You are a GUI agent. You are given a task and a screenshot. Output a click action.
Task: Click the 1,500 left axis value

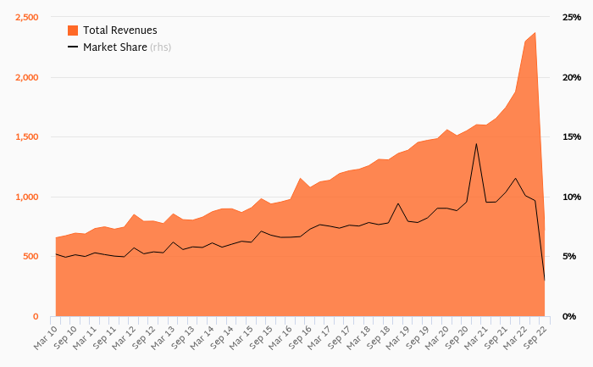pyautogui.click(x=26, y=137)
